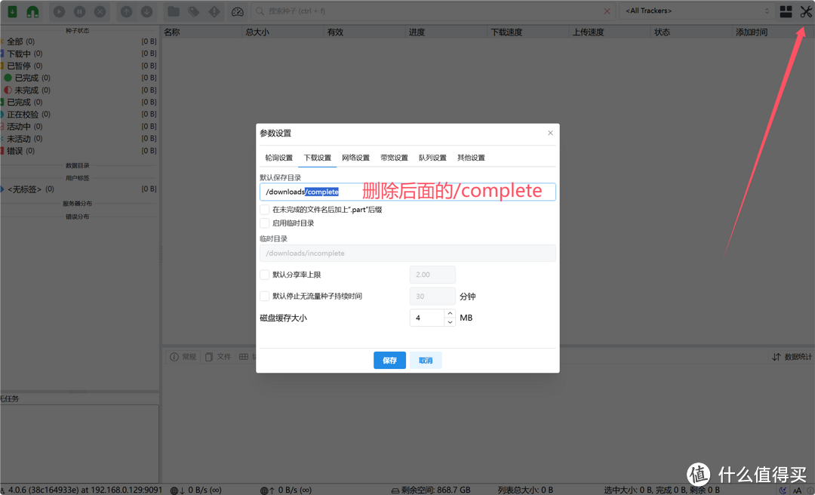This screenshot has width=815, height=495.
Task: Expand the 服务器分布 sidebar section
Action: pos(79,204)
